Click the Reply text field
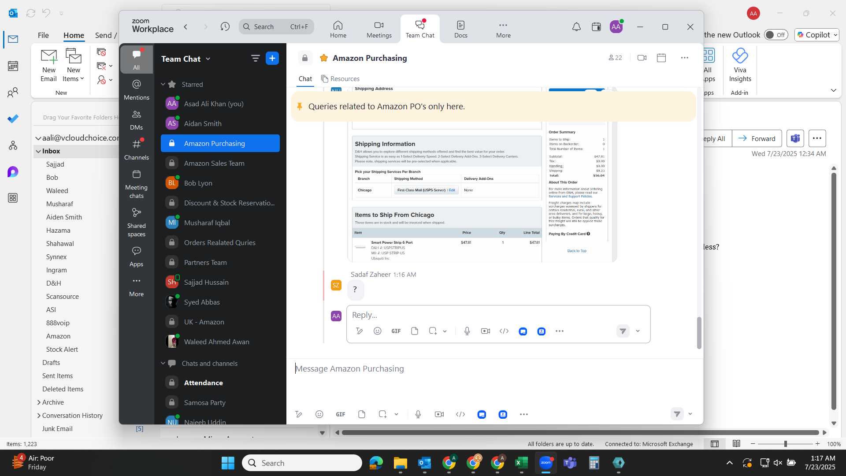This screenshot has width=846, height=476. coord(498,315)
